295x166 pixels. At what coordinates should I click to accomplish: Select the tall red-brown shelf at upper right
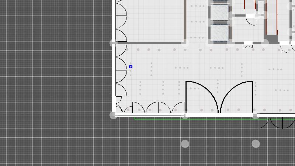(272, 17)
